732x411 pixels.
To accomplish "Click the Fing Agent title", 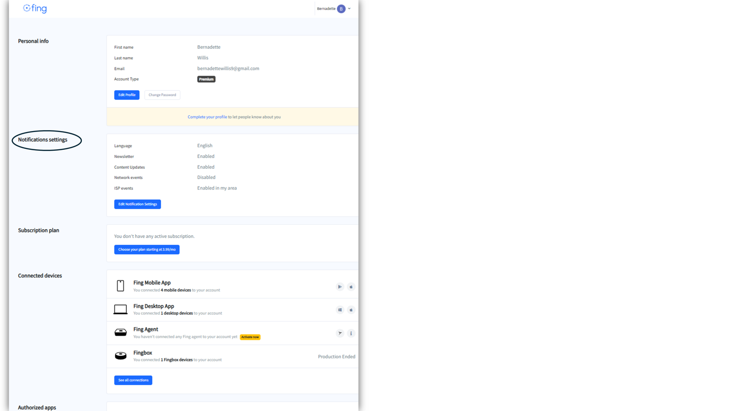I will click(x=145, y=329).
